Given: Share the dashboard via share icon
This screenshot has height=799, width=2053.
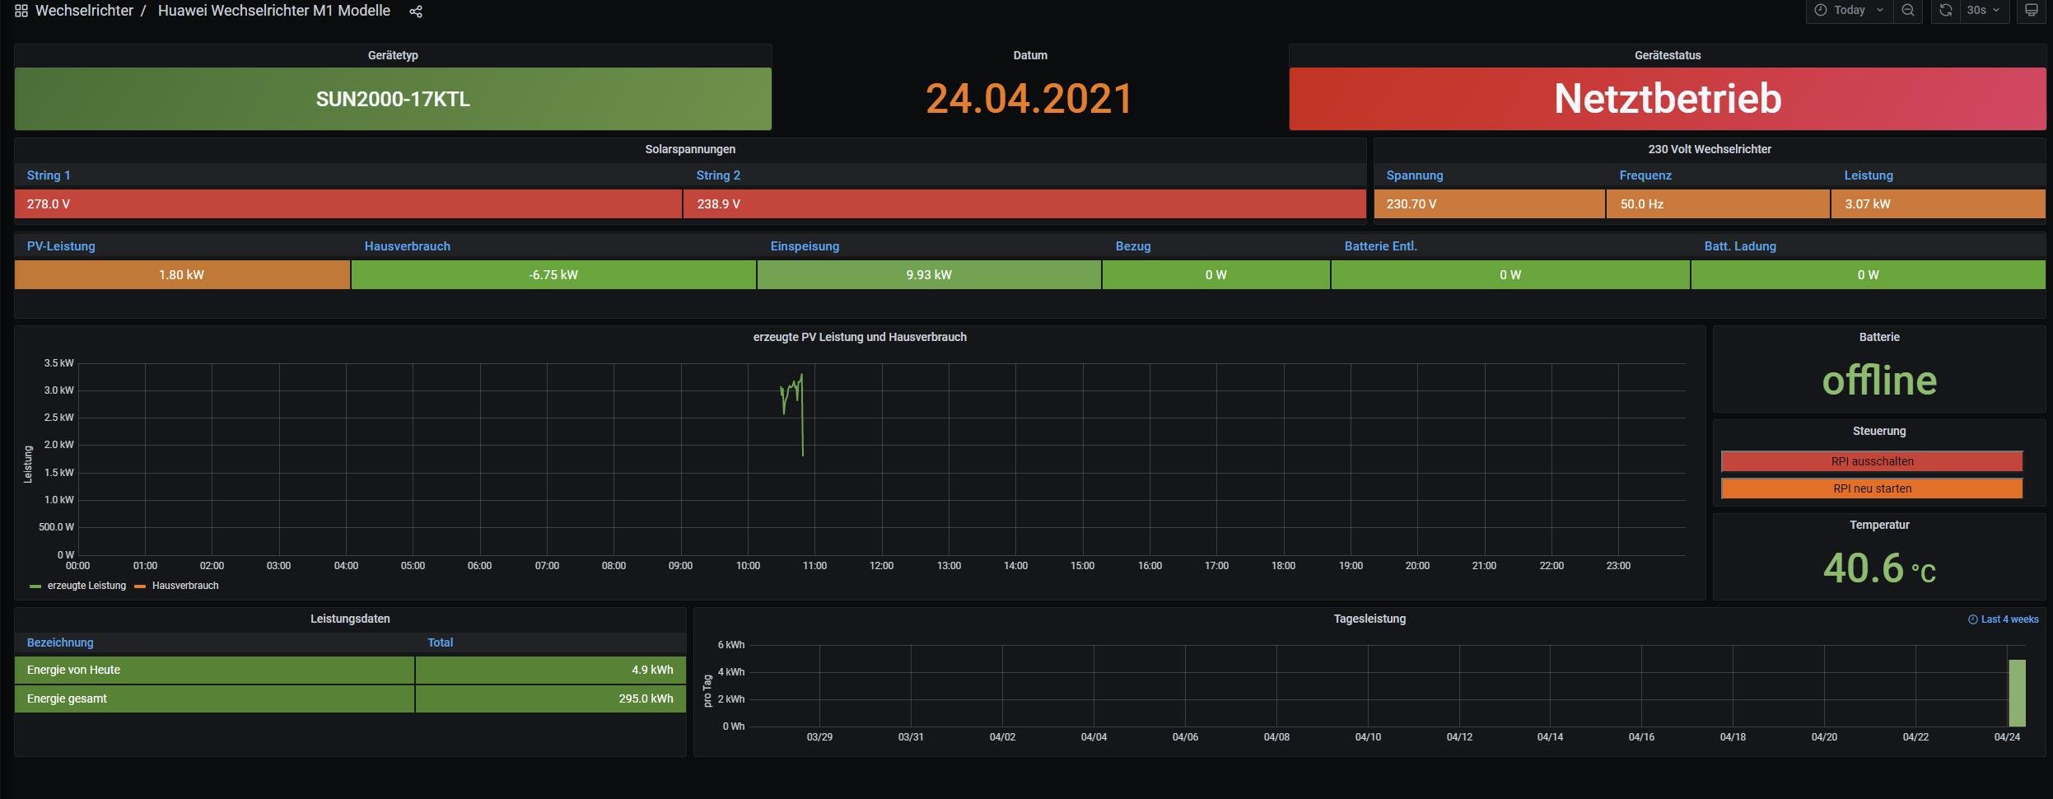Looking at the screenshot, I should pos(416,12).
